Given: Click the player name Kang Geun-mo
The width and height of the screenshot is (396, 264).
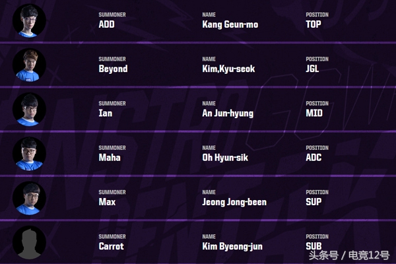Looking at the screenshot, I should [230, 24].
